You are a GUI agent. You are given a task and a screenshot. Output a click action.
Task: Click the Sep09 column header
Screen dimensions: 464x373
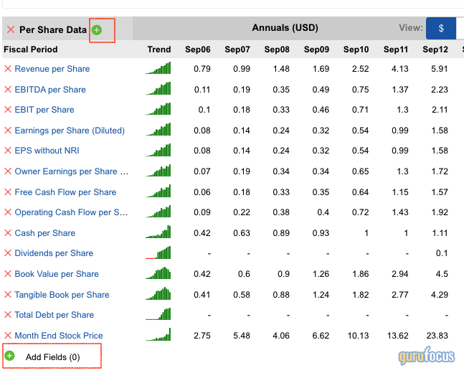(316, 49)
